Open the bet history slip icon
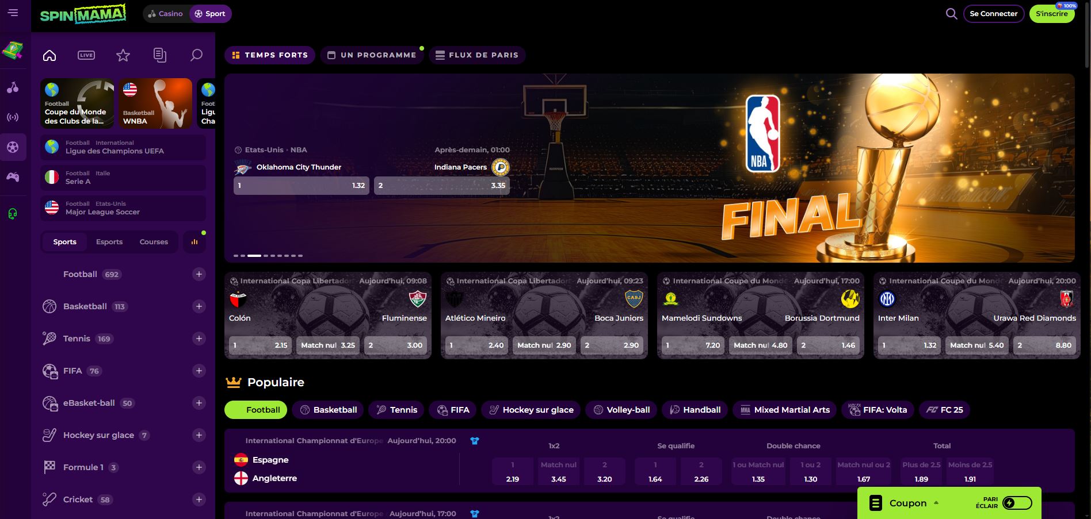Viewport: 1091px width, 519px height. click(160, 55)
